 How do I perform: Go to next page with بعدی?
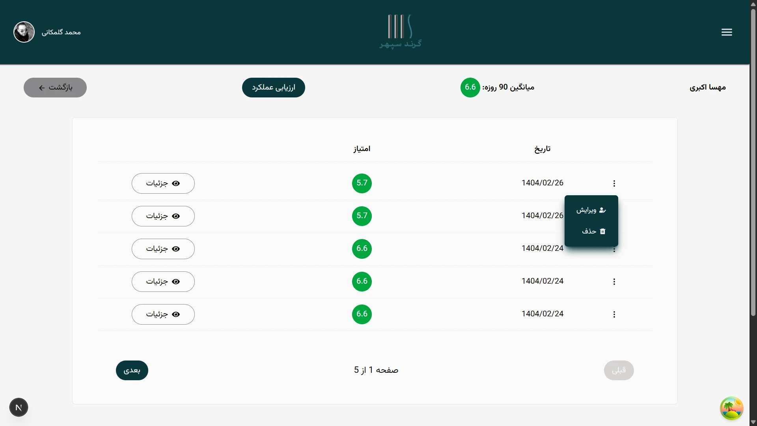pyautogui.click(x=132, y=370)
